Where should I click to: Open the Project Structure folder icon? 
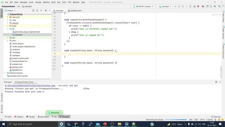(203, 6)
